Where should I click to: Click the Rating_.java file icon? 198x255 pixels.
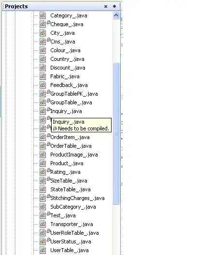43,172
